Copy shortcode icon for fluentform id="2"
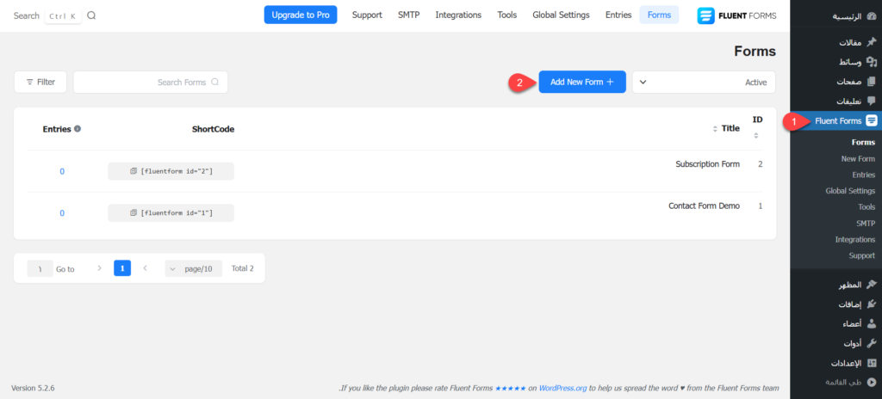Image resolution: width=882 pixels, height=399 pixels. [x=134, y=171]
